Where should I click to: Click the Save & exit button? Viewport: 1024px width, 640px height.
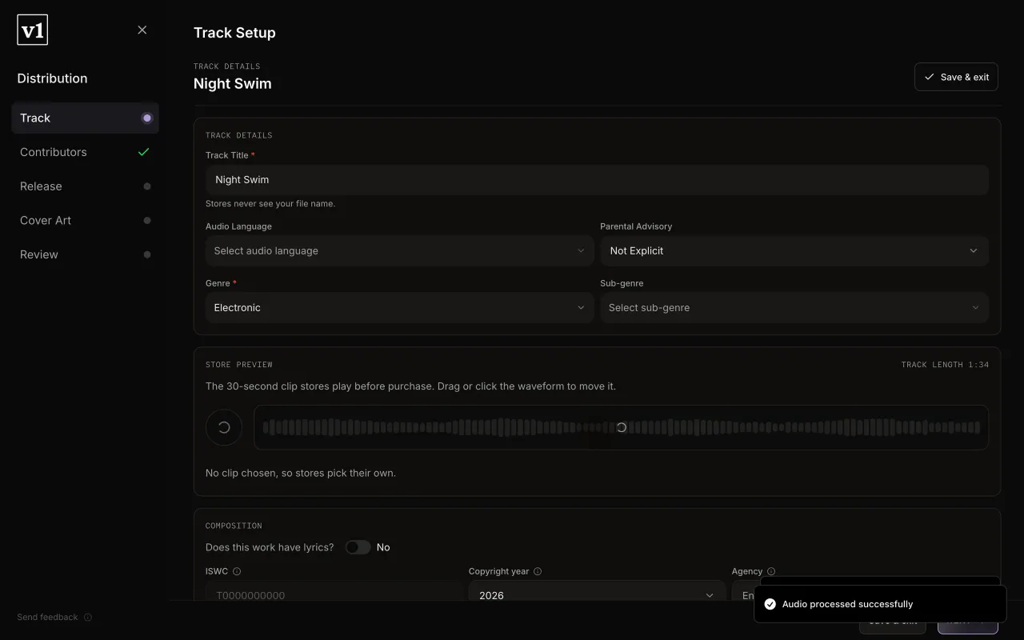click(956, 77)
